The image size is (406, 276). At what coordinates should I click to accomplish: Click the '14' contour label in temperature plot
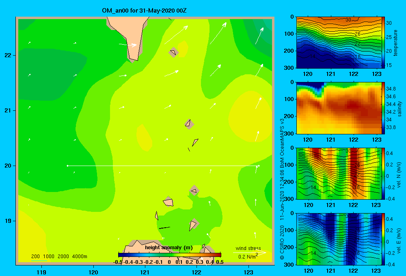pyautogui.click(x=313, y=56)
